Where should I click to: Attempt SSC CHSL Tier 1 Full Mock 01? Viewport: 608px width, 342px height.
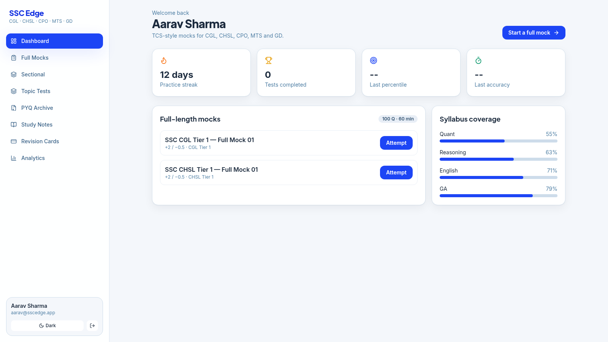[396, 173]
